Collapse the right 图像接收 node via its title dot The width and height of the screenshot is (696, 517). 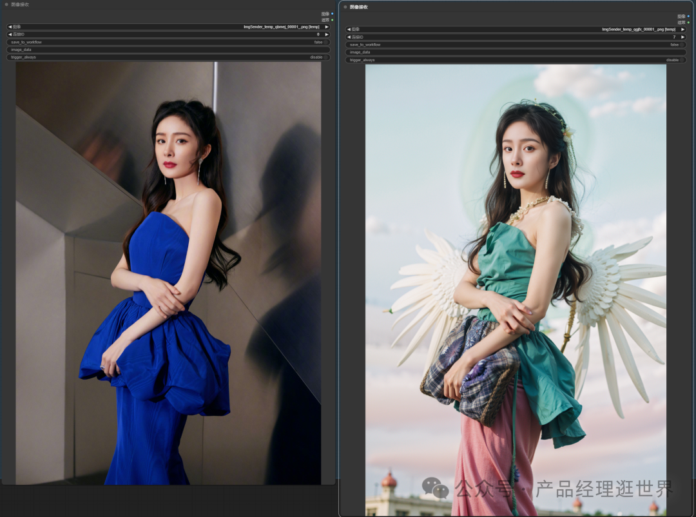point(344,8)
